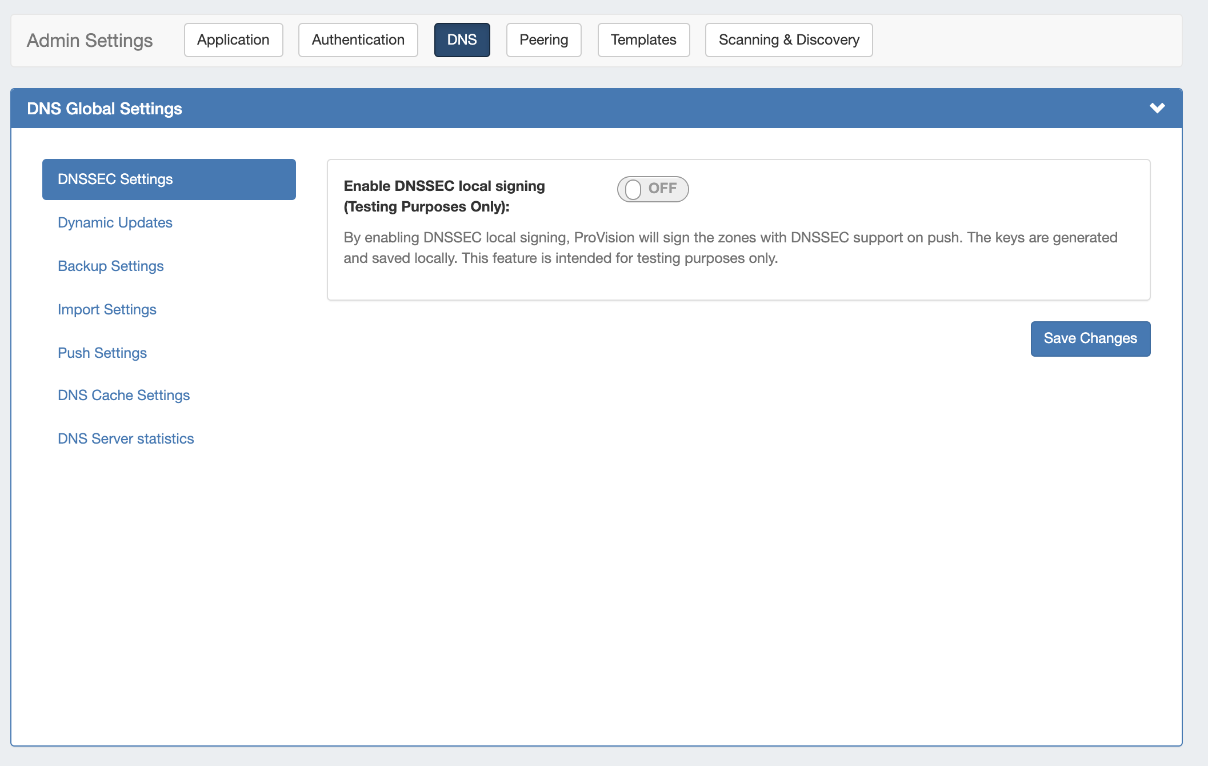Image resolution: width=1208 pixels, height=766 pixels.
Task: Toggle Enable DNSSEC local signing switch
Action: coord(652,189)
